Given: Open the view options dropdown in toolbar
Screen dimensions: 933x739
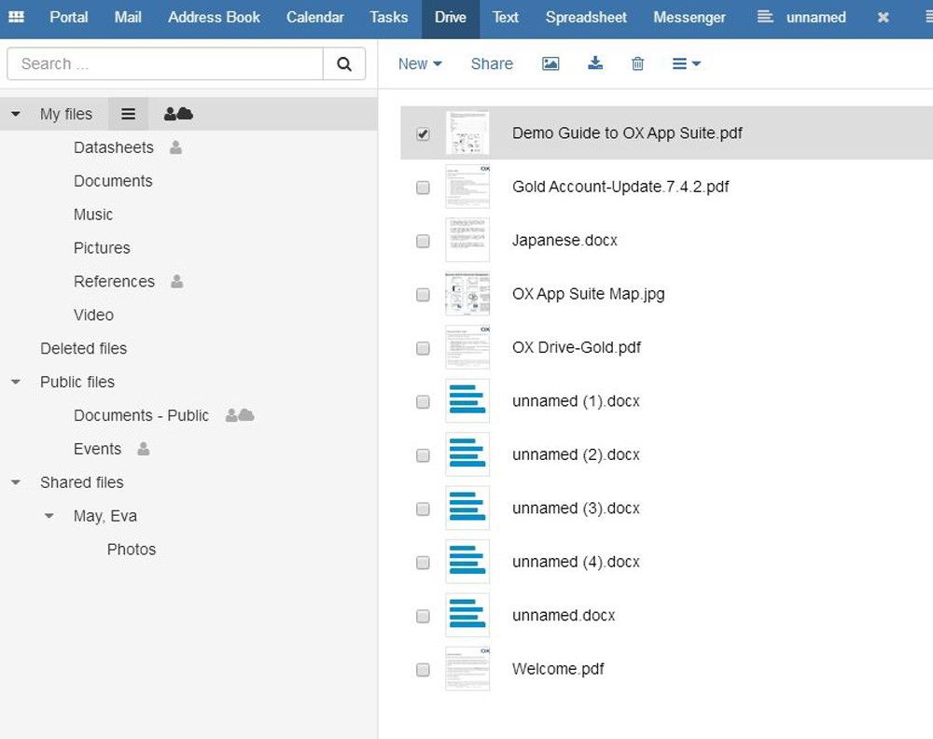Looking at the screenshot, I should pos(686,63).
